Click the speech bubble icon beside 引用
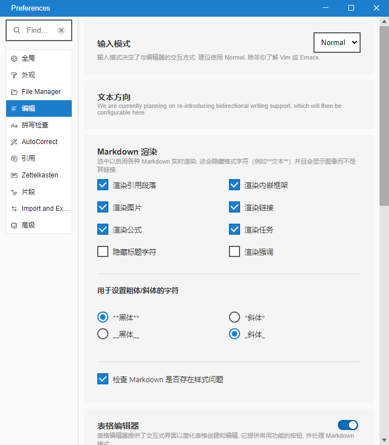This screenshot has height=445, width=389. click(x=14, y=159)
